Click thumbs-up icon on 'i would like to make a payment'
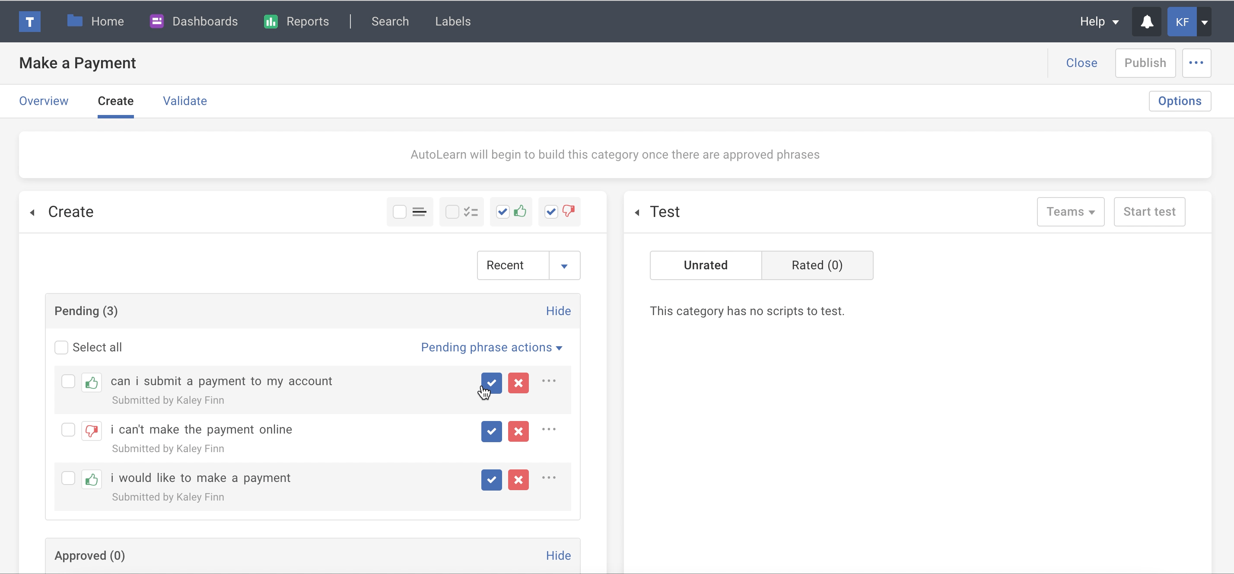The image size is (1234, 574). coord(92,479)
